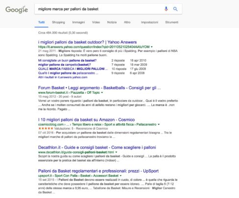Click '17 giu 2008' date text

click(138, 69)
